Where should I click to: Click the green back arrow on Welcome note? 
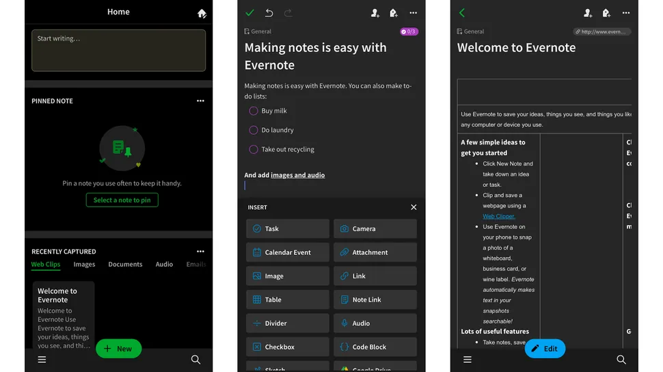(462, 13)
